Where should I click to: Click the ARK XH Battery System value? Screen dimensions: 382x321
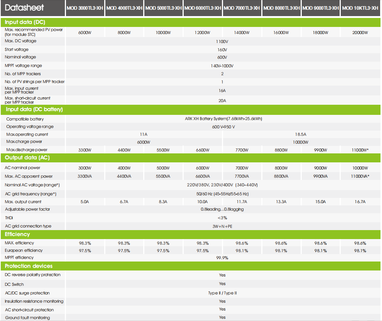pyautogui.click(x=223, y=119)
